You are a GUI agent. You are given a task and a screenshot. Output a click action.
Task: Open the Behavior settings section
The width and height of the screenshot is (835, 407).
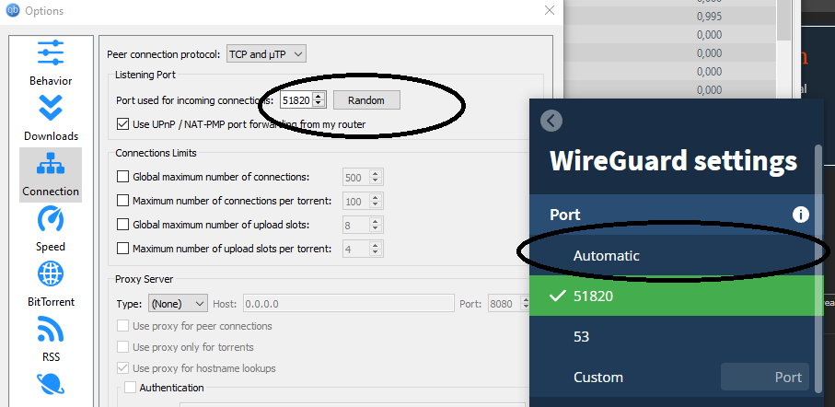pyautogui.click(x=51, y=63)
